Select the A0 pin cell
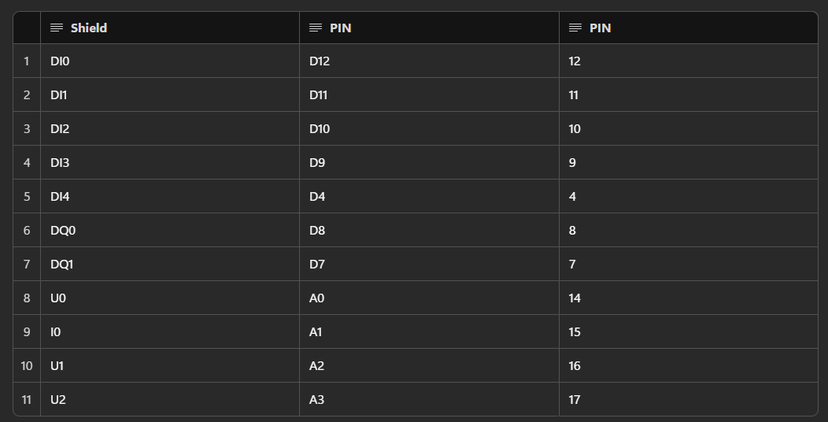 [316, 298]
